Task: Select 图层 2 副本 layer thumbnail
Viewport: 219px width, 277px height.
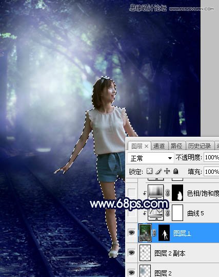Action: [x=145, y=253]
